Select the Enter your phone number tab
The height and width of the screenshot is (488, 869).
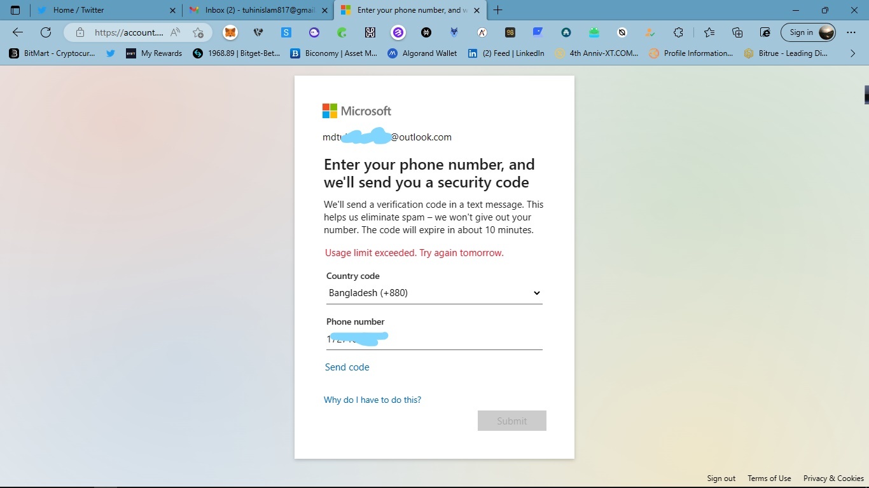(x=411, y=10)
